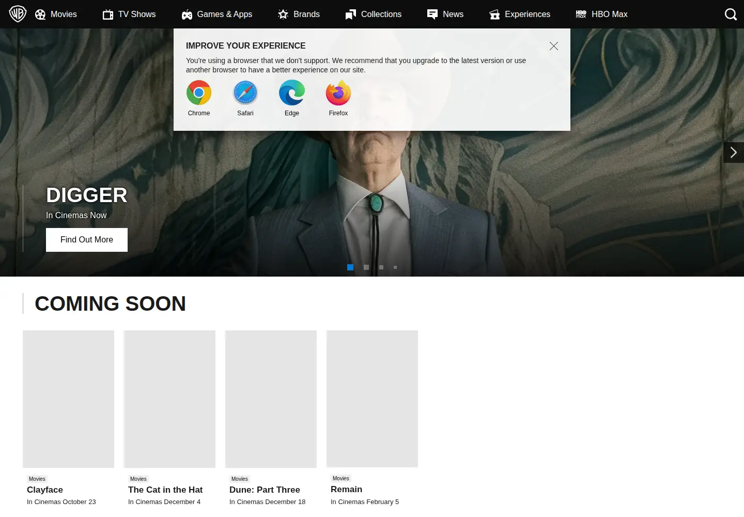
Task: Click the HBO Max logo icon
Action: pos(581,14)
